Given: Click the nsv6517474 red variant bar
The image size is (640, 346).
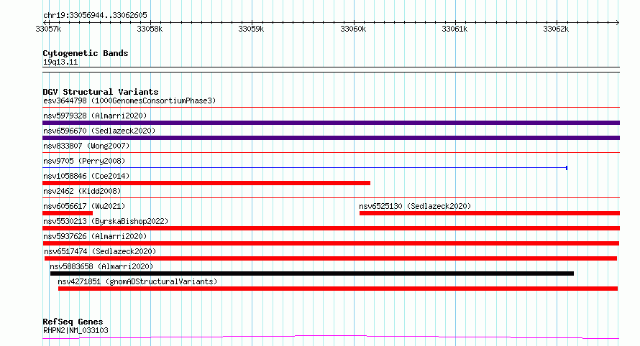Looking at the screenshot, I should coord(331,258).
